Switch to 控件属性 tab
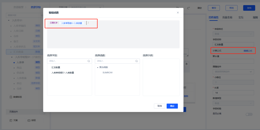260x130 pixels. pos(213,17)
